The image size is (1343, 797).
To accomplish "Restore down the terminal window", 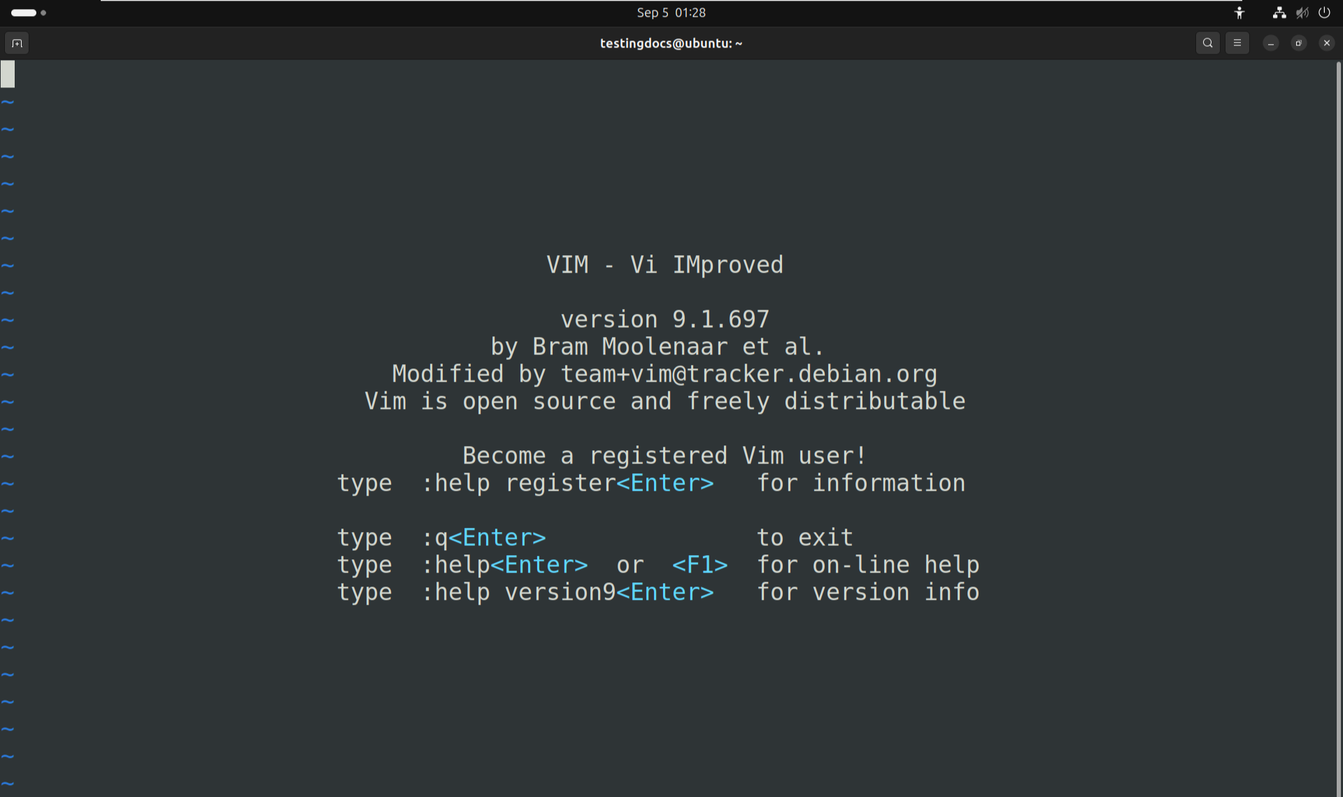I will (1298, 43).
